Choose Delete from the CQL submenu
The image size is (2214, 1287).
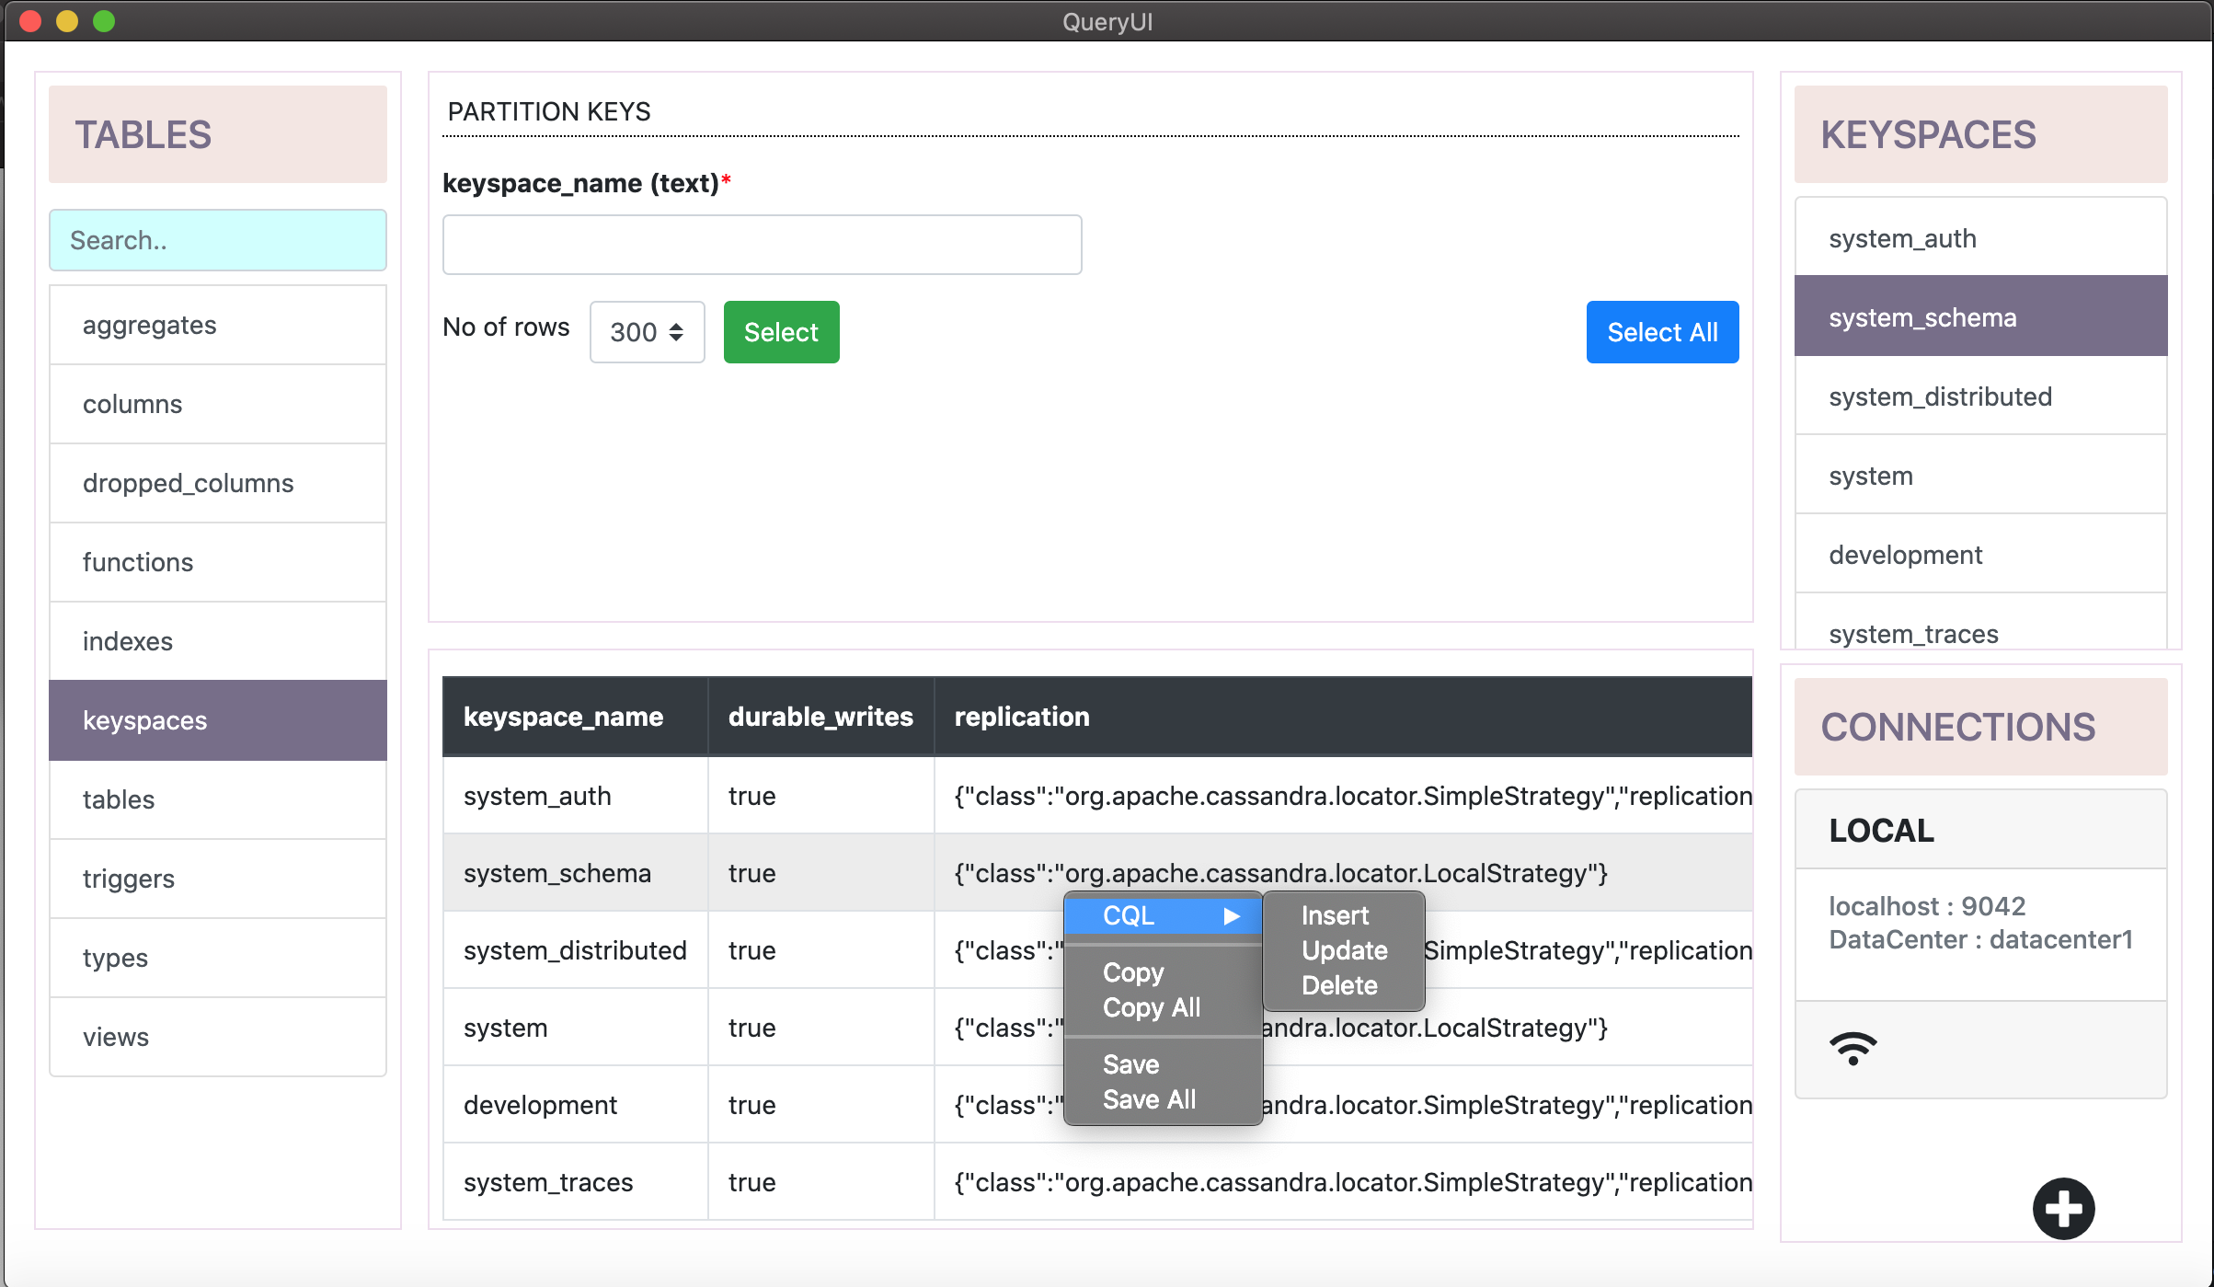pos(1339,985)
